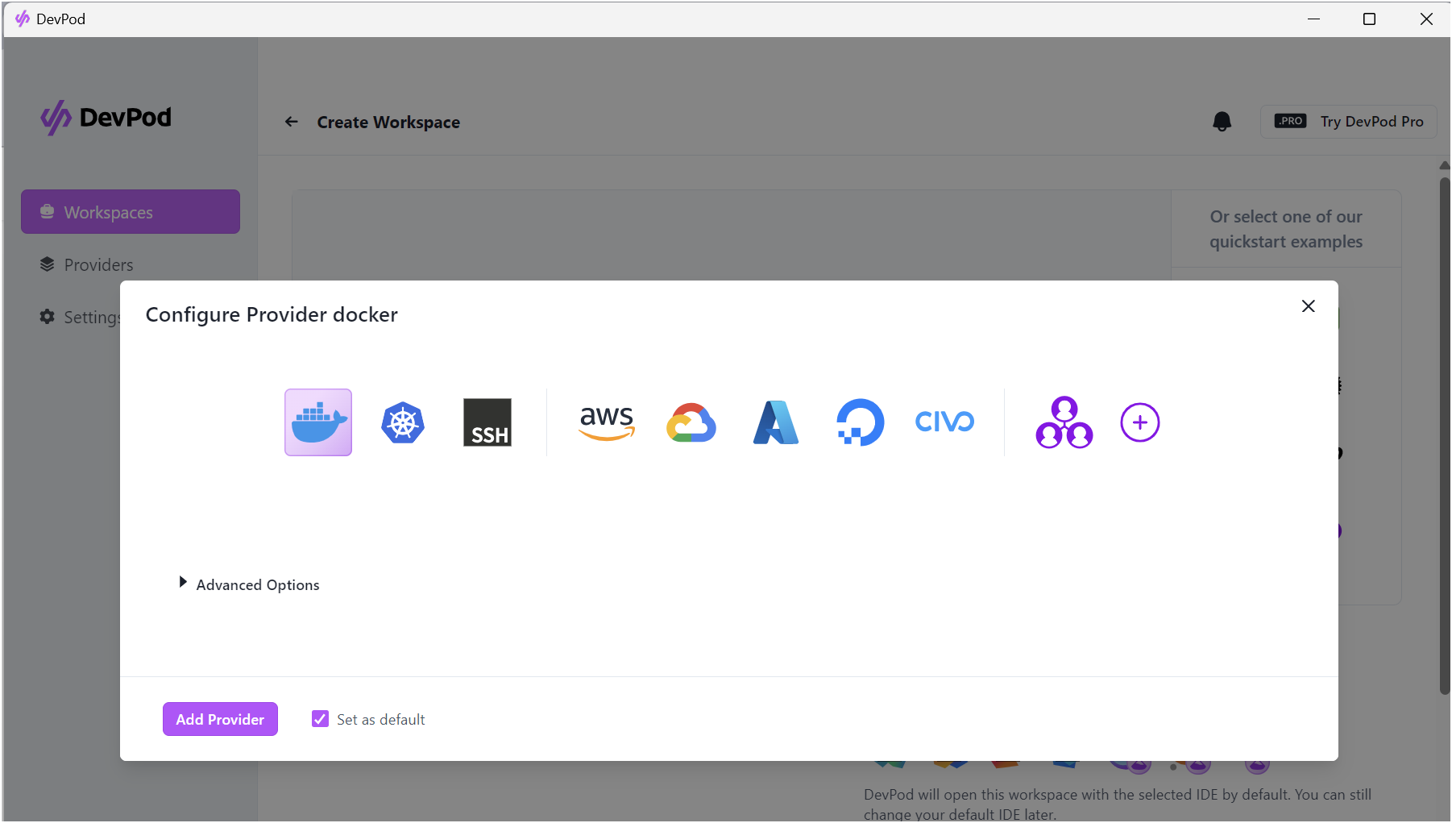The image size is (1452, 823).
Task: Select the Kubernetes provider icon
Action: pos(402,422)
